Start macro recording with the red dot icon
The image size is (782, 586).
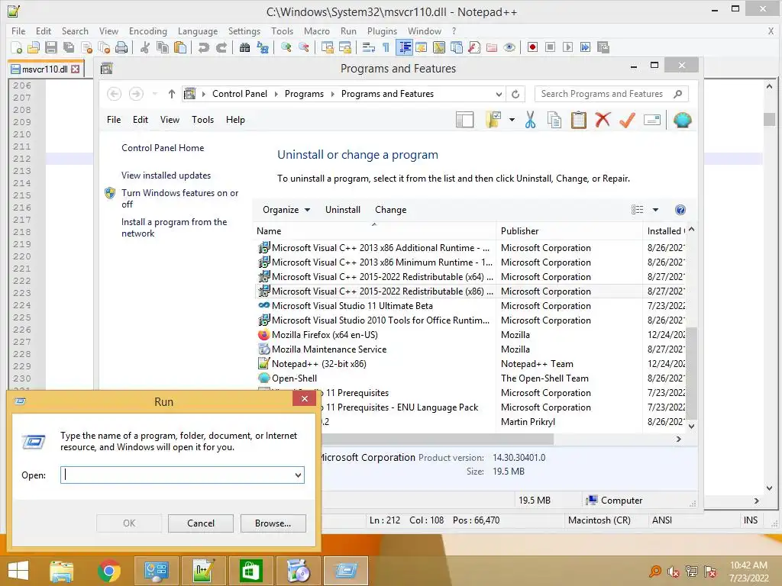[532, 47]
